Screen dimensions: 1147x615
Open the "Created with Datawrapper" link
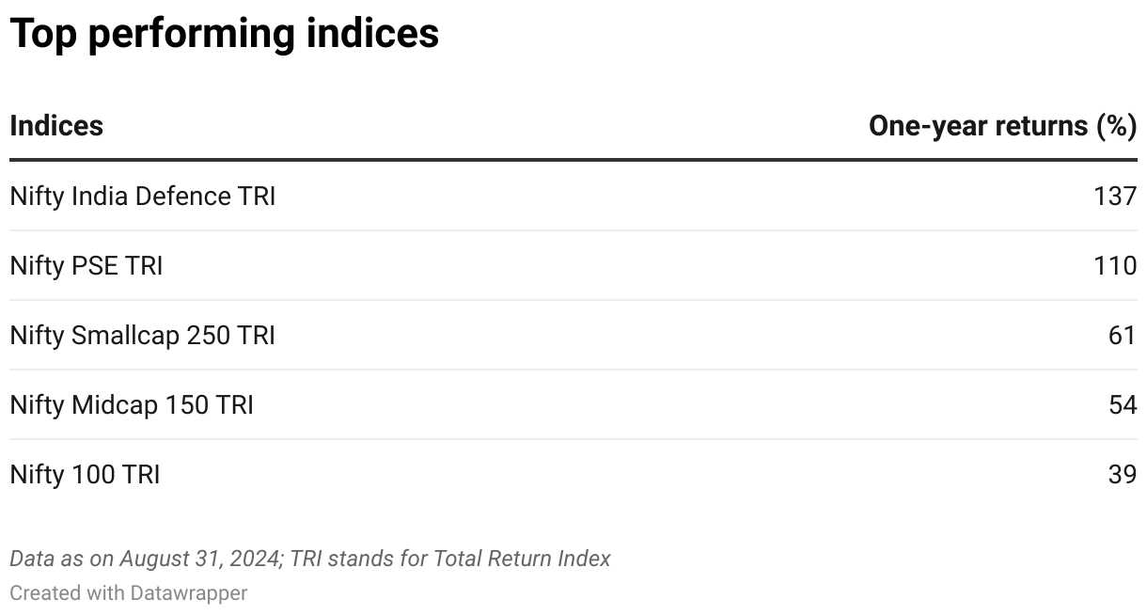(x=129, y=593)
